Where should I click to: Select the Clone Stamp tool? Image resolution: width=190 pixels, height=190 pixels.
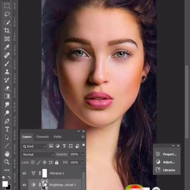click(x=7, y=72)
